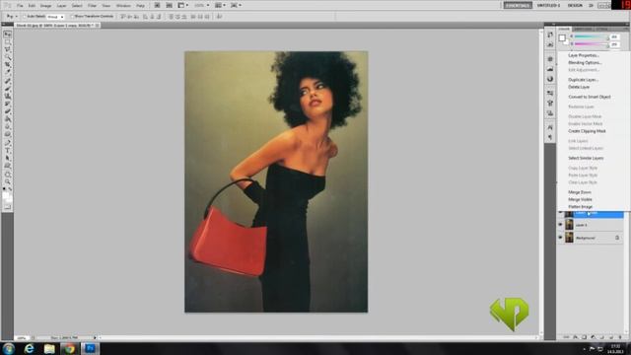Open the Arrange Documents dropdown
The image size is (631, 355).
click(x=220, y=5)
